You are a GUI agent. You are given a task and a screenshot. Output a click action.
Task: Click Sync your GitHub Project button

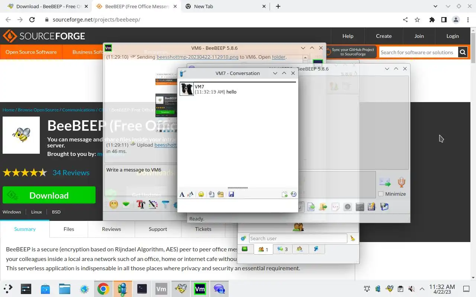tap(352, 52)
